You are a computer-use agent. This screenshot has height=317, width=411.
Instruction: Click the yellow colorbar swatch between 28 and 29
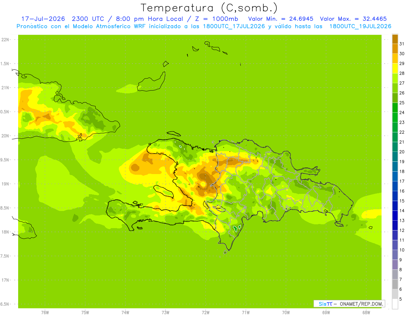point(395,68)
